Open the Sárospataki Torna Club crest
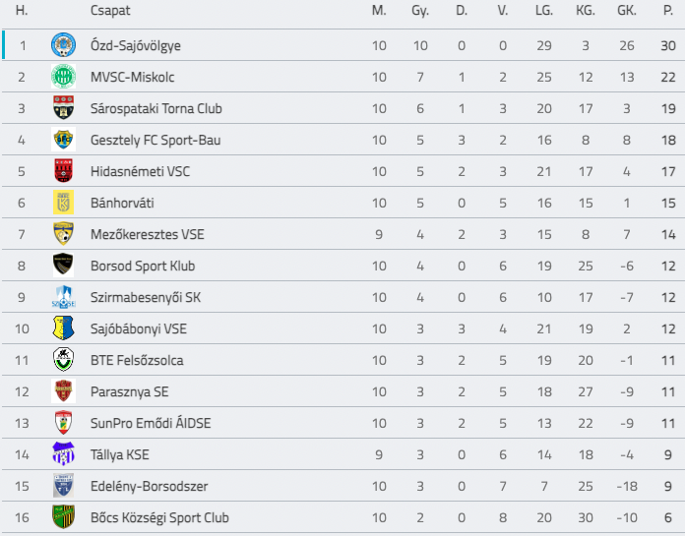Viewport: 685px width, 536px height. (x=63, y=108)
